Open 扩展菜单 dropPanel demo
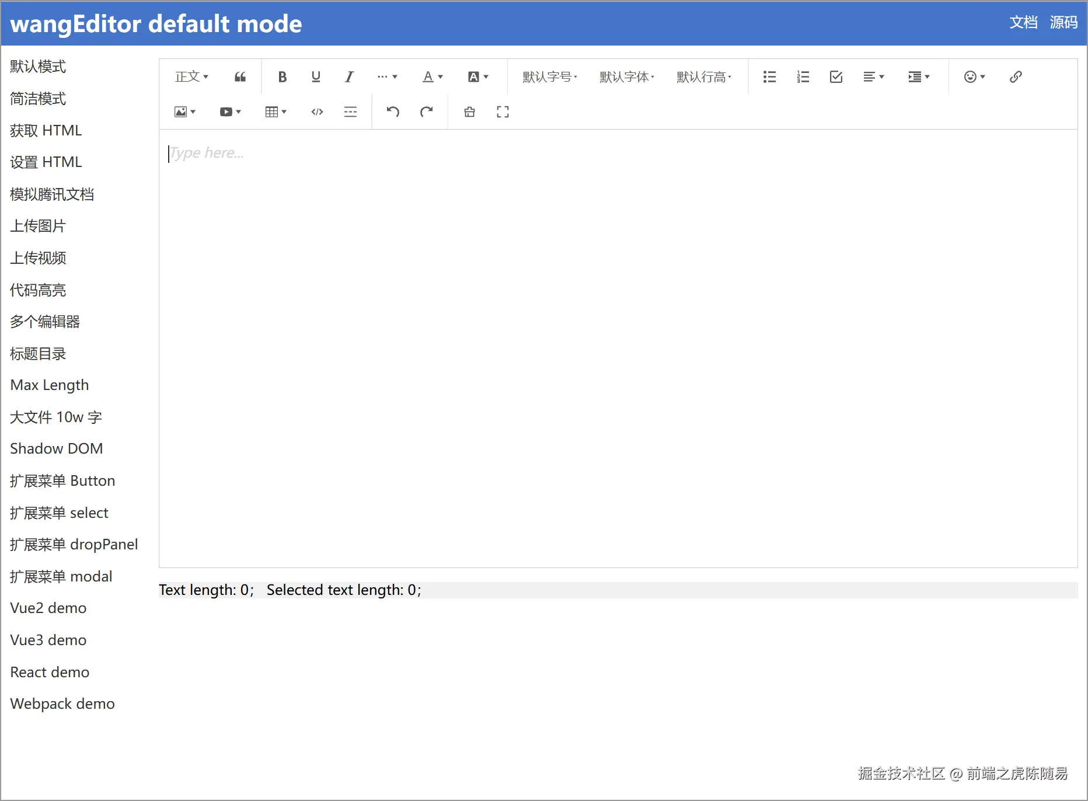Screen dimensions: 1088x801 pos(74,545)
